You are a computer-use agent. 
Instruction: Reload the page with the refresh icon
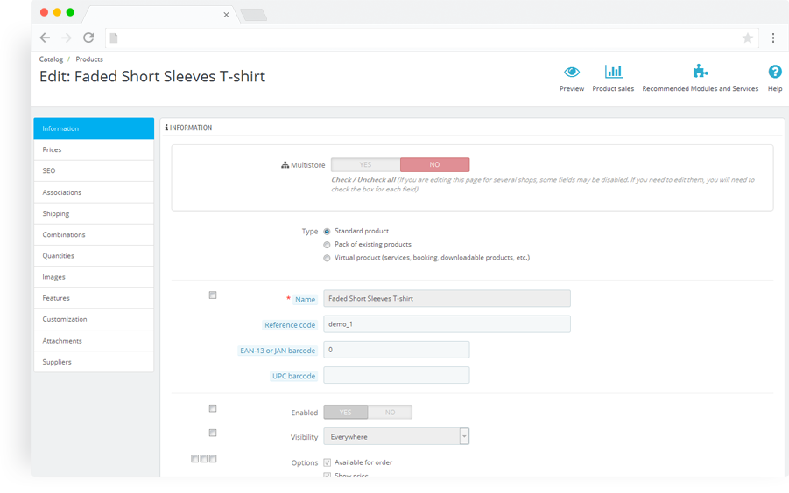click(x=88, y=38)
